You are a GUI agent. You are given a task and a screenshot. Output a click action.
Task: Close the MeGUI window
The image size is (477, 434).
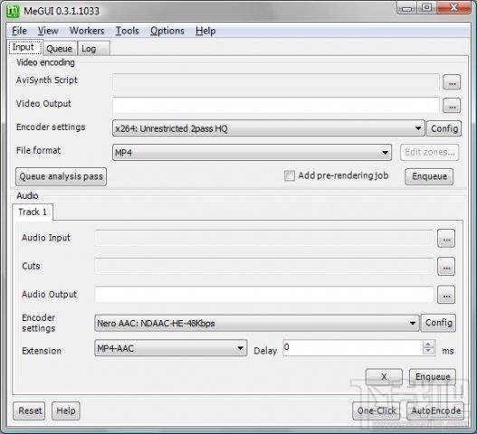453,7
